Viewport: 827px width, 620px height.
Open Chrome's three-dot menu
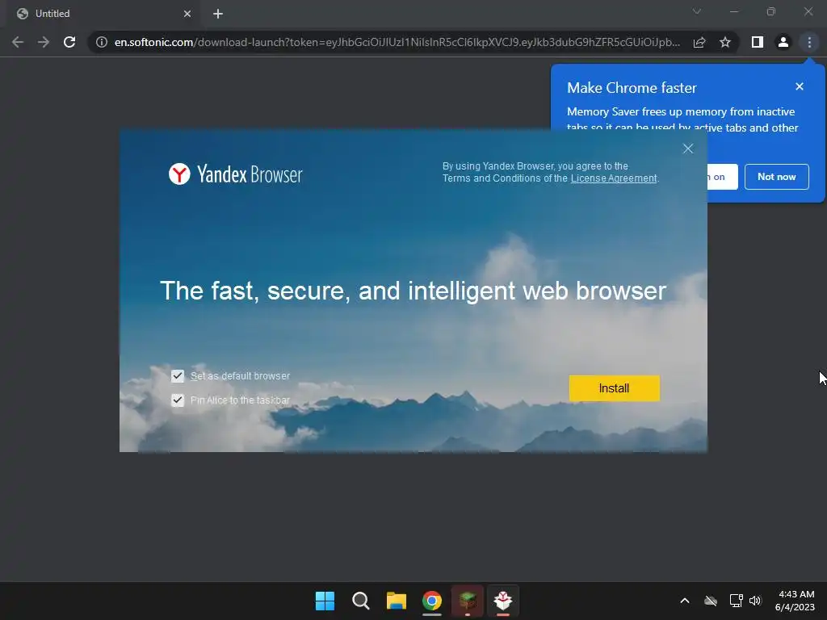809,42
